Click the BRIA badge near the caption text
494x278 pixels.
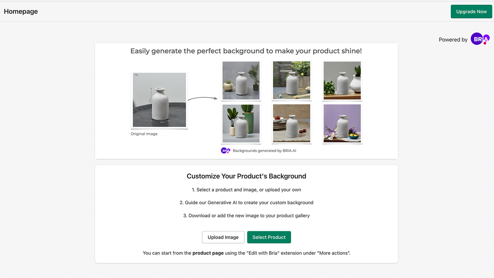point(225,150)
